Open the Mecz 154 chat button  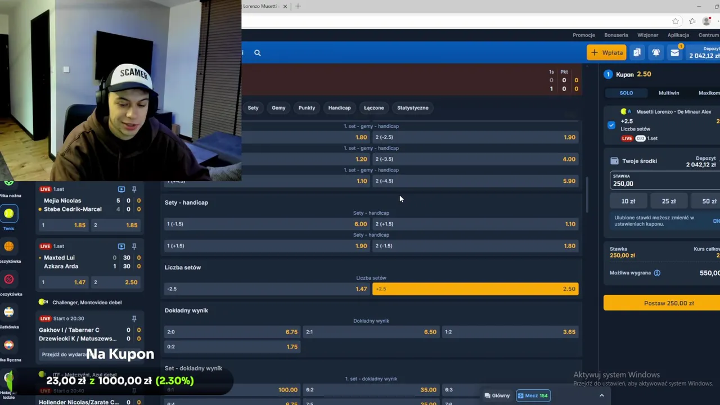(x=533, y=395)
